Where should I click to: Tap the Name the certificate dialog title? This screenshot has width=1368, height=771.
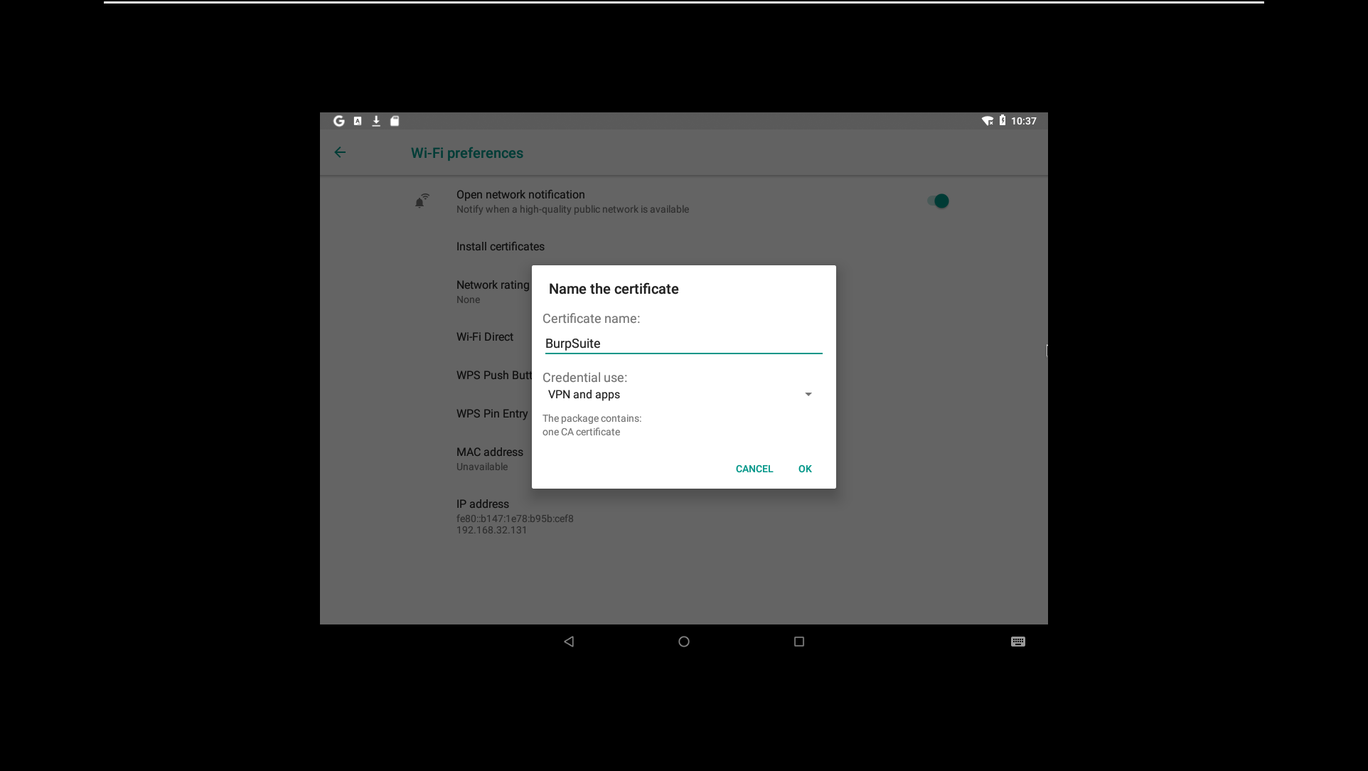coord(614,289)
